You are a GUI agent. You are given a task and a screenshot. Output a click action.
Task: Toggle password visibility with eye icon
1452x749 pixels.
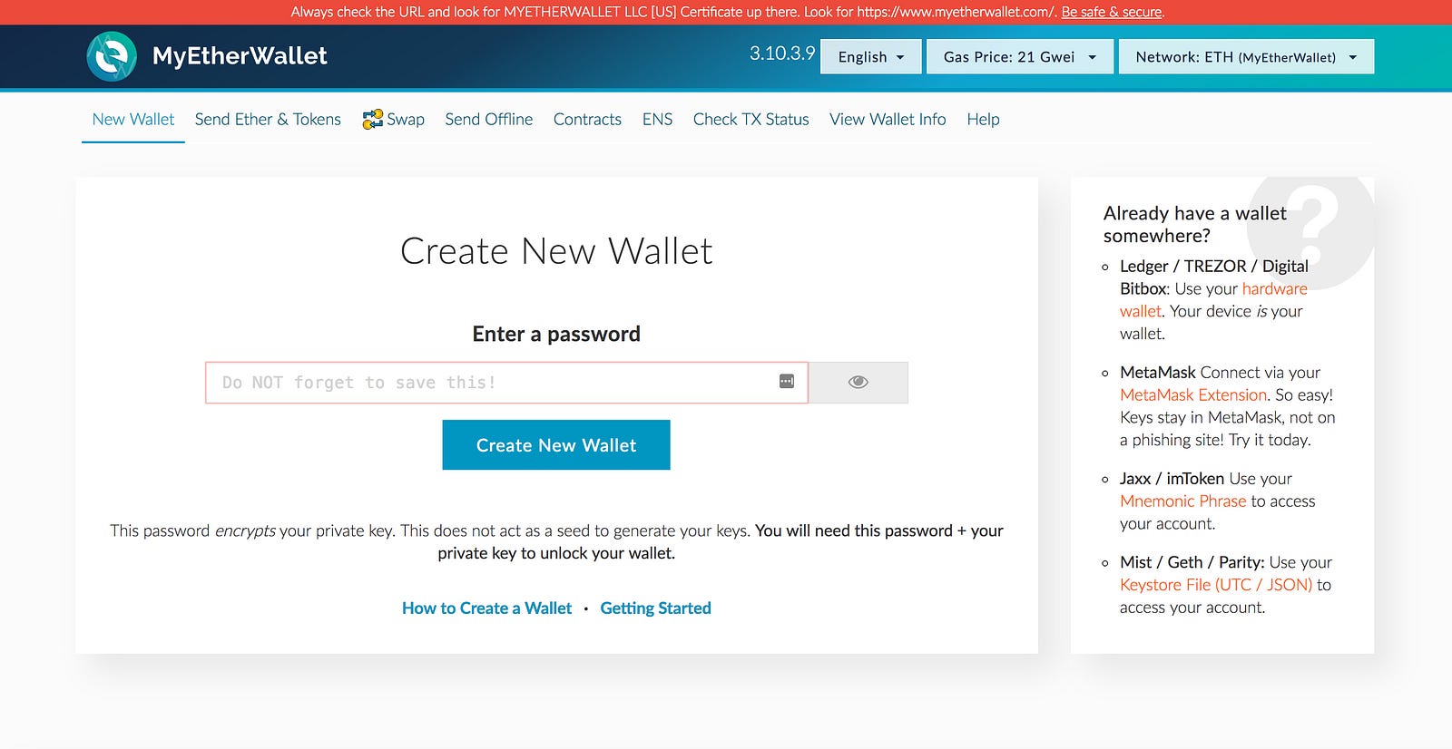858,383
